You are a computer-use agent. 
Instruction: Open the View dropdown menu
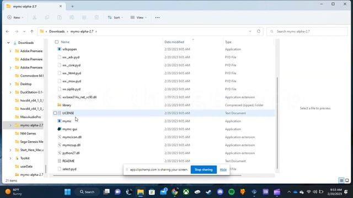point(138,18)
